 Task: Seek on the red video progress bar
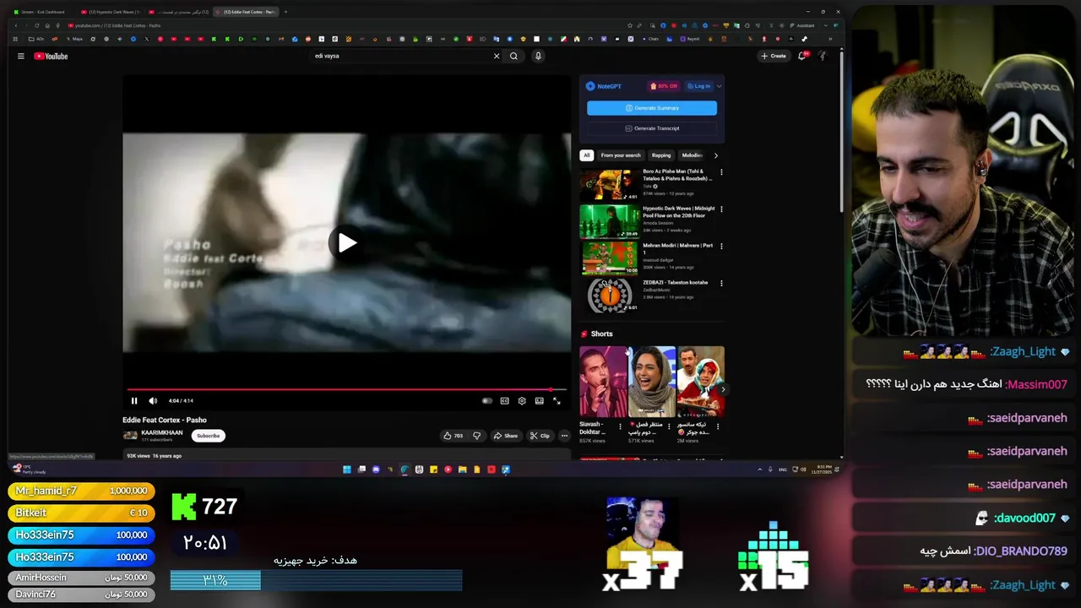point(346,389)
